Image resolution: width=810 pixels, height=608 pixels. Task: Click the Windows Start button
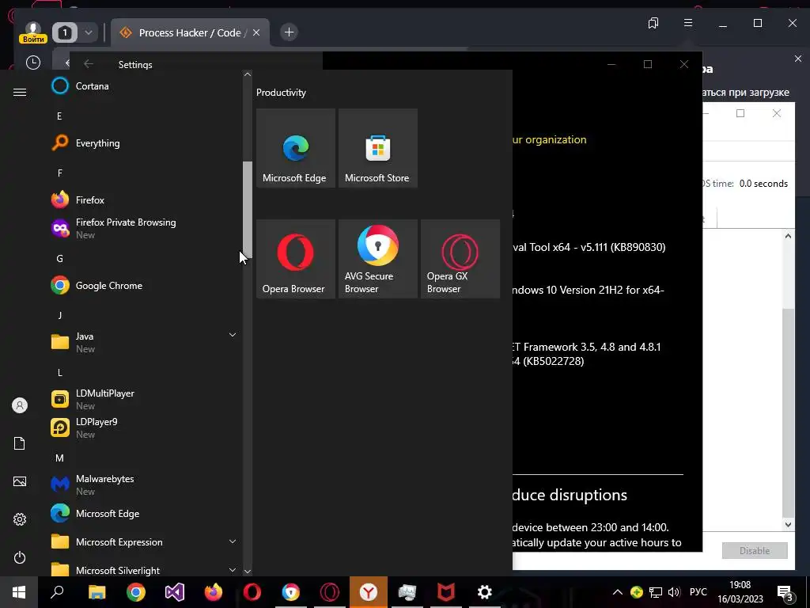[19, 592]
